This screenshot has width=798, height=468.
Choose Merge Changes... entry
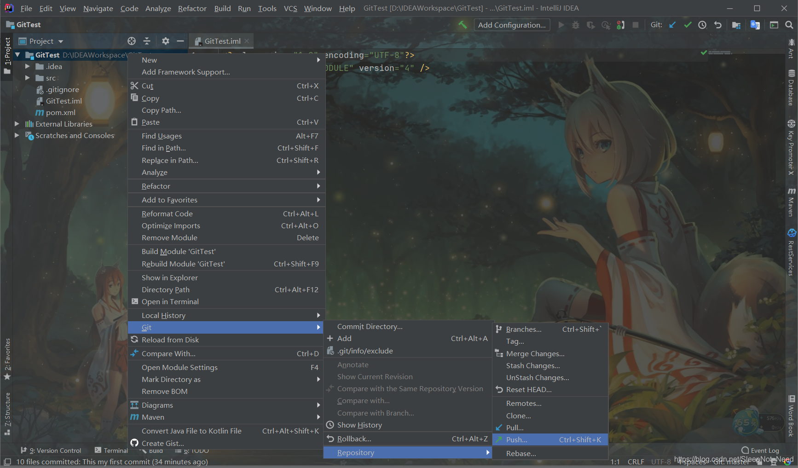click(x=550, y=353)
